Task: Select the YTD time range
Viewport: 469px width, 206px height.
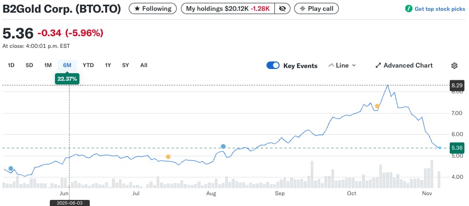Action: (x=88, y=65)
